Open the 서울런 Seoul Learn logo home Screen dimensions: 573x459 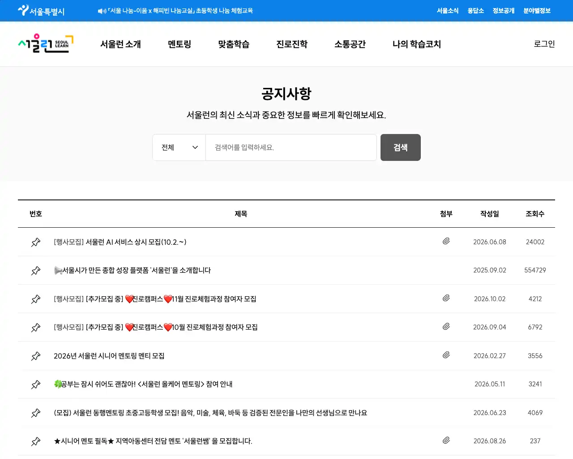46,44
